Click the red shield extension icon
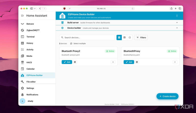 64,8
